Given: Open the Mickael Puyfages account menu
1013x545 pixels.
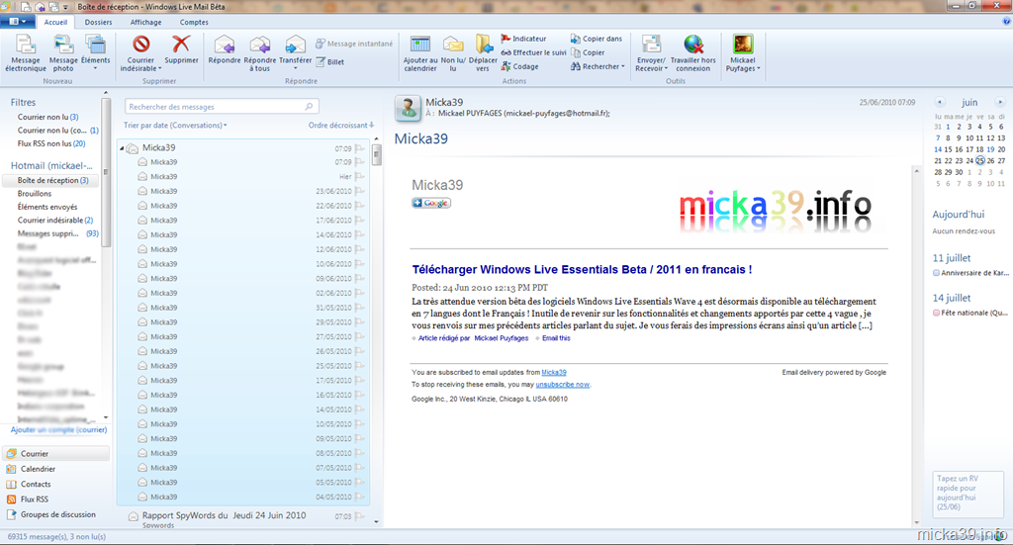Looking at the screenshot, I should click(x=743, y=53).
